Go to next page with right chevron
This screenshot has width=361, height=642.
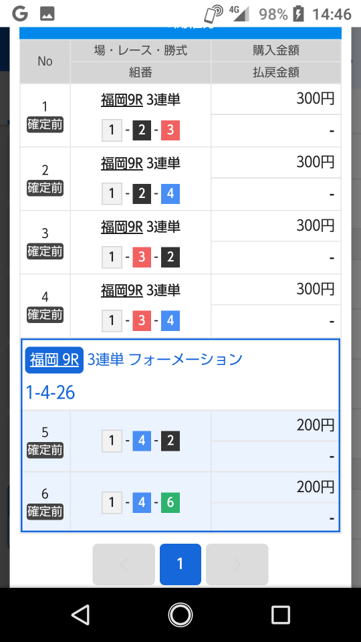[237, 564]
